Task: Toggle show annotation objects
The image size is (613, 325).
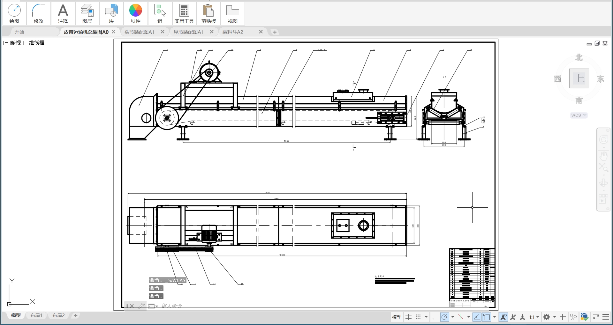Action: coord(503,317)
